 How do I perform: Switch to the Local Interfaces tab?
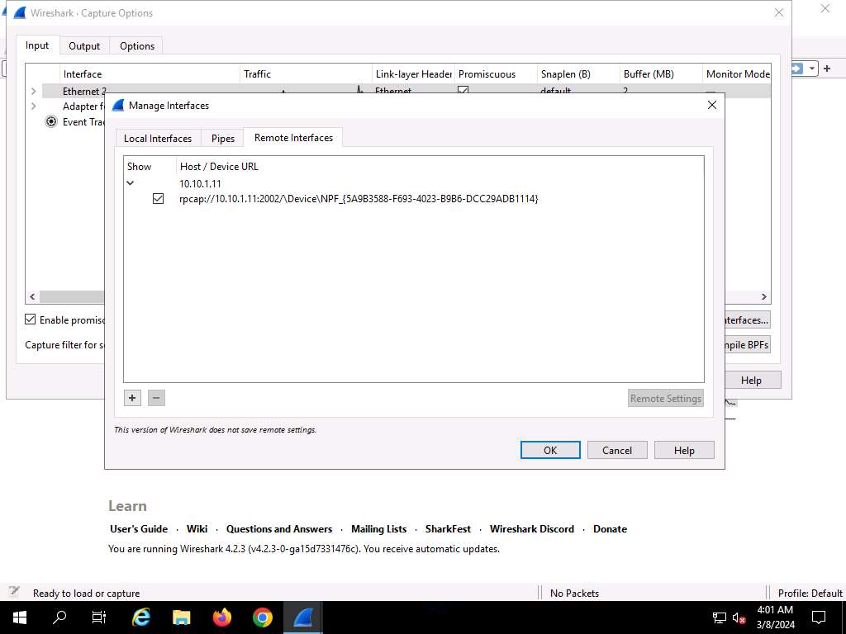158,139
